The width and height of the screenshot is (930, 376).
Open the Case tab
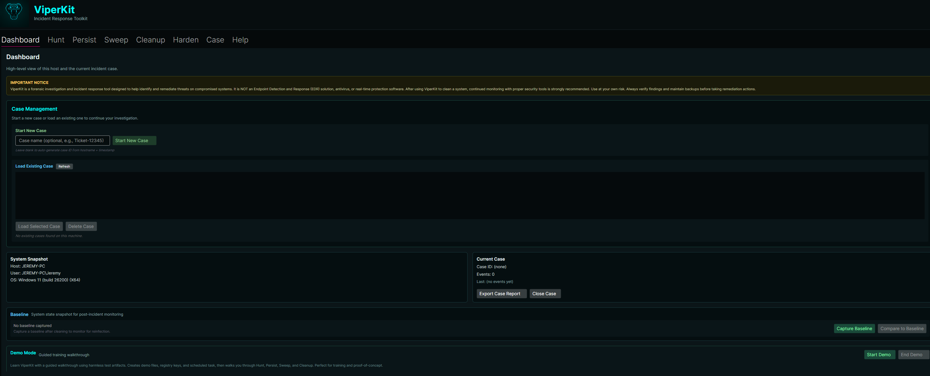click(x=215, y=40)
